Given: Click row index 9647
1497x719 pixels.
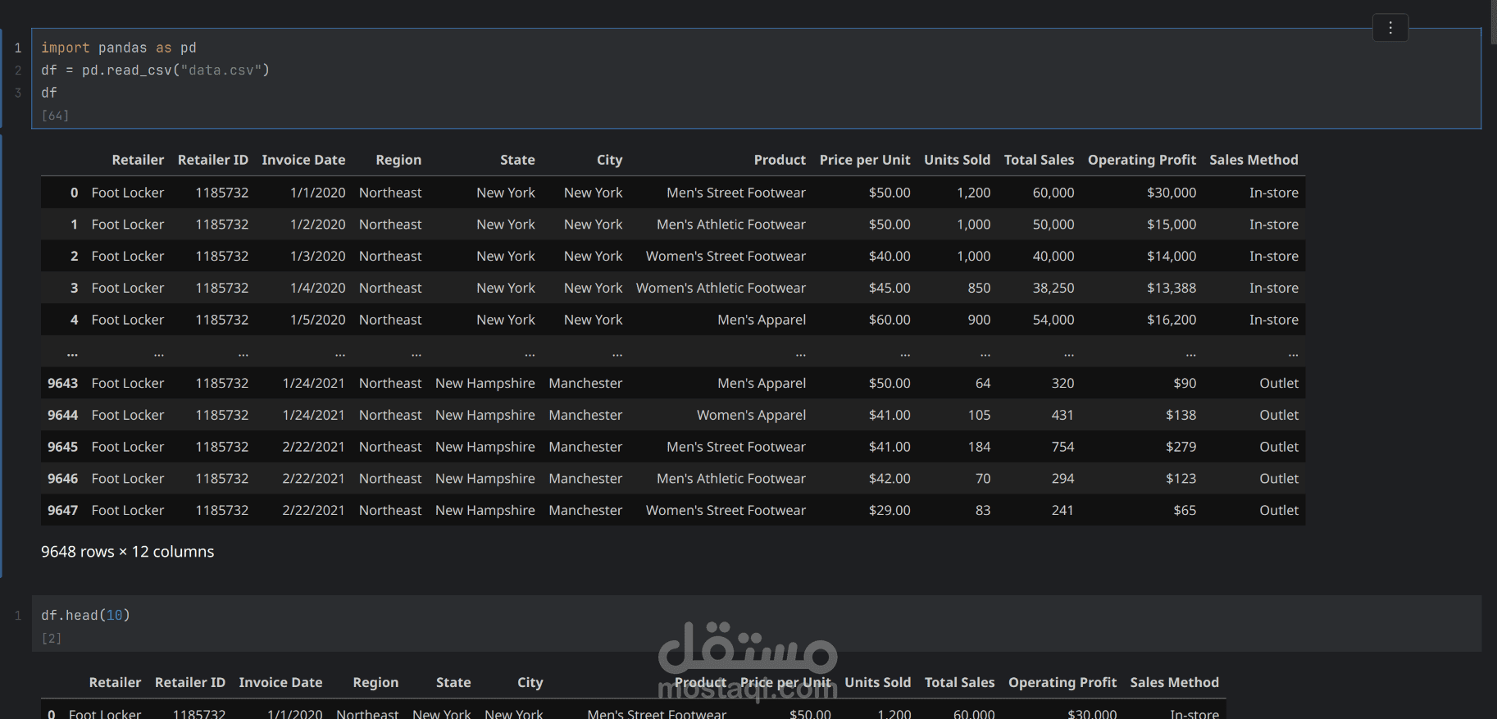Looking at the screenshot, I should coord(62,511).
